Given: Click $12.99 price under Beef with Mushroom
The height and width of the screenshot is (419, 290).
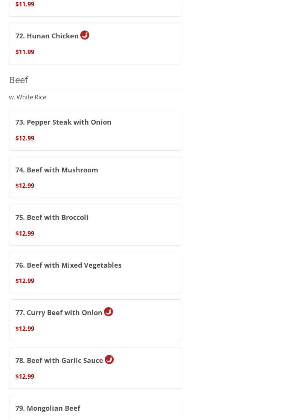Looking at the screenshot, I should click(x=25, y=186).
